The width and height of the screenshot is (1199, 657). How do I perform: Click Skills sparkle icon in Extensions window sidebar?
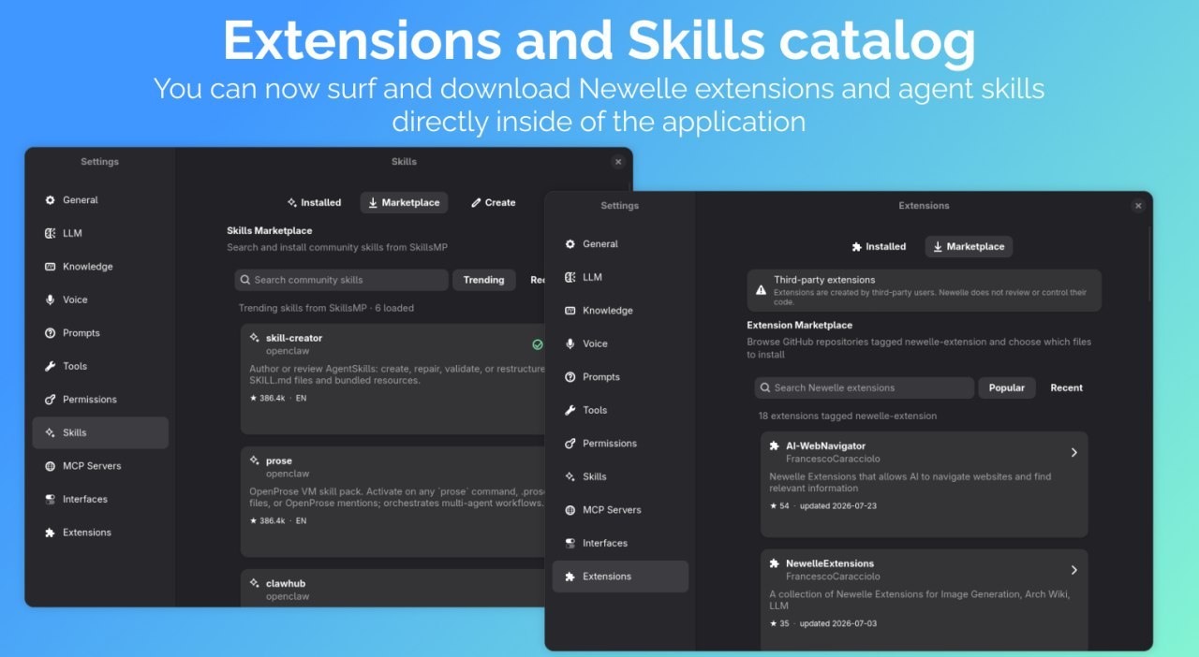(570, 476)
